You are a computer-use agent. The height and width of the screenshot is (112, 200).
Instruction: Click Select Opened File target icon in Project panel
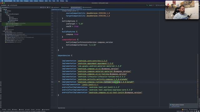pos(41,7)
